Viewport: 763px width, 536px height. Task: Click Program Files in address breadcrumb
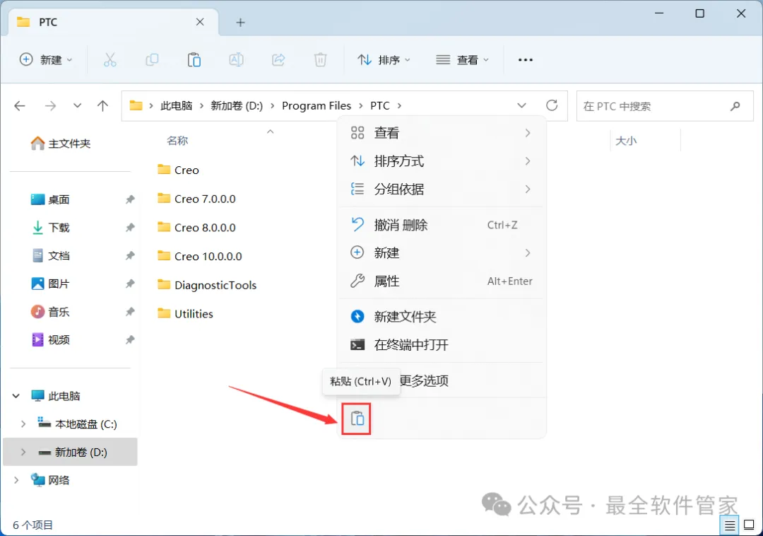(x=317, y=105)
